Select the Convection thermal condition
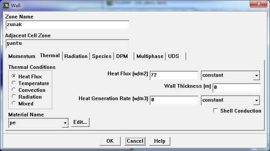 point(14,90)
